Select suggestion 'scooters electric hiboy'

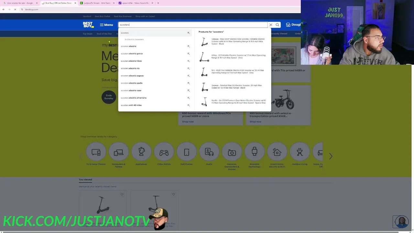tap(131, 61)
